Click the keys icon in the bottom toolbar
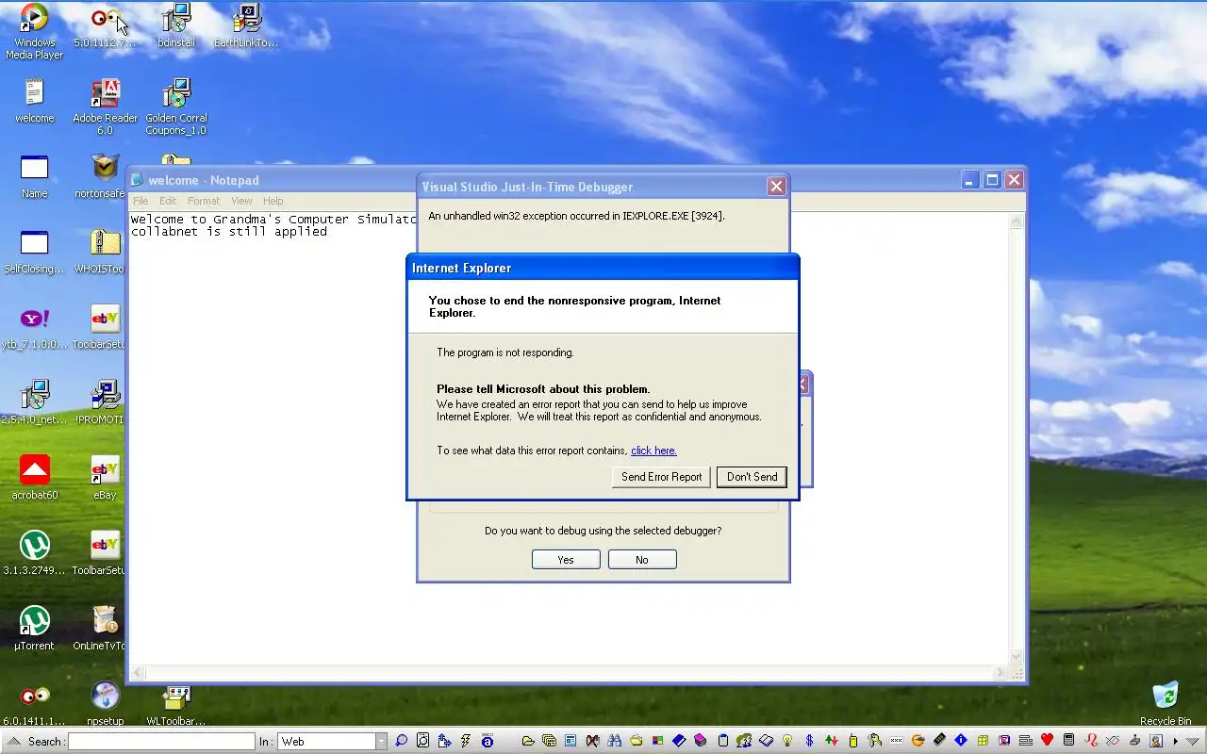Screen dimensions: 1207x754 pyautogui.click(x=874, y=741)
